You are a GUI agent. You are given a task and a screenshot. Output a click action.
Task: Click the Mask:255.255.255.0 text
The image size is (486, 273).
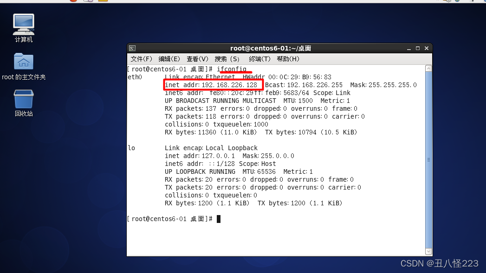click(383, 85)
